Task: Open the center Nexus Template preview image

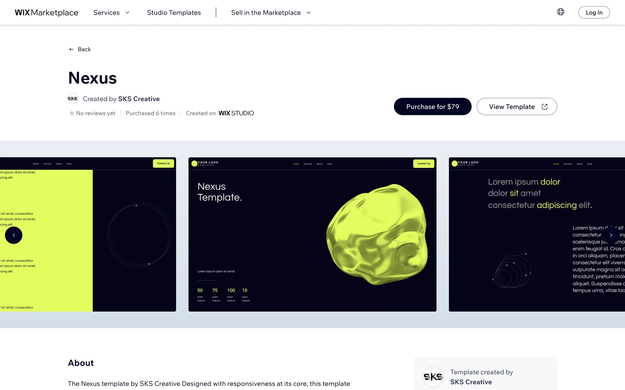Action: [x=312, y=234]
